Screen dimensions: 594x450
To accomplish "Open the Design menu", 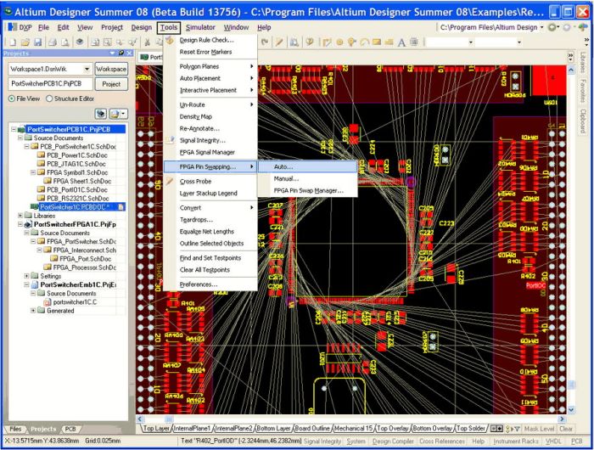I will (x=142, y=27).
